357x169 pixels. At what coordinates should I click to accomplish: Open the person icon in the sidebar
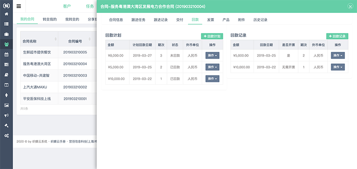(6, 95)
